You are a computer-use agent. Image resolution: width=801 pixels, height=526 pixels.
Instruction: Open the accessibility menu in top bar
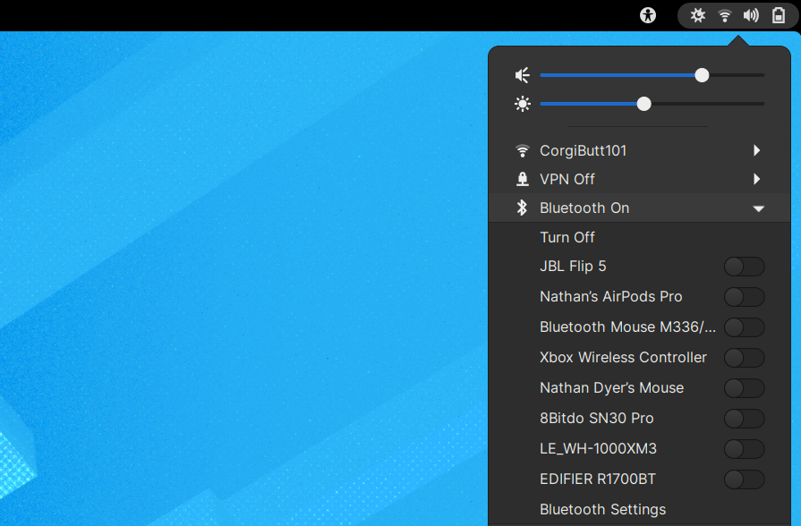tap(648, 15)
